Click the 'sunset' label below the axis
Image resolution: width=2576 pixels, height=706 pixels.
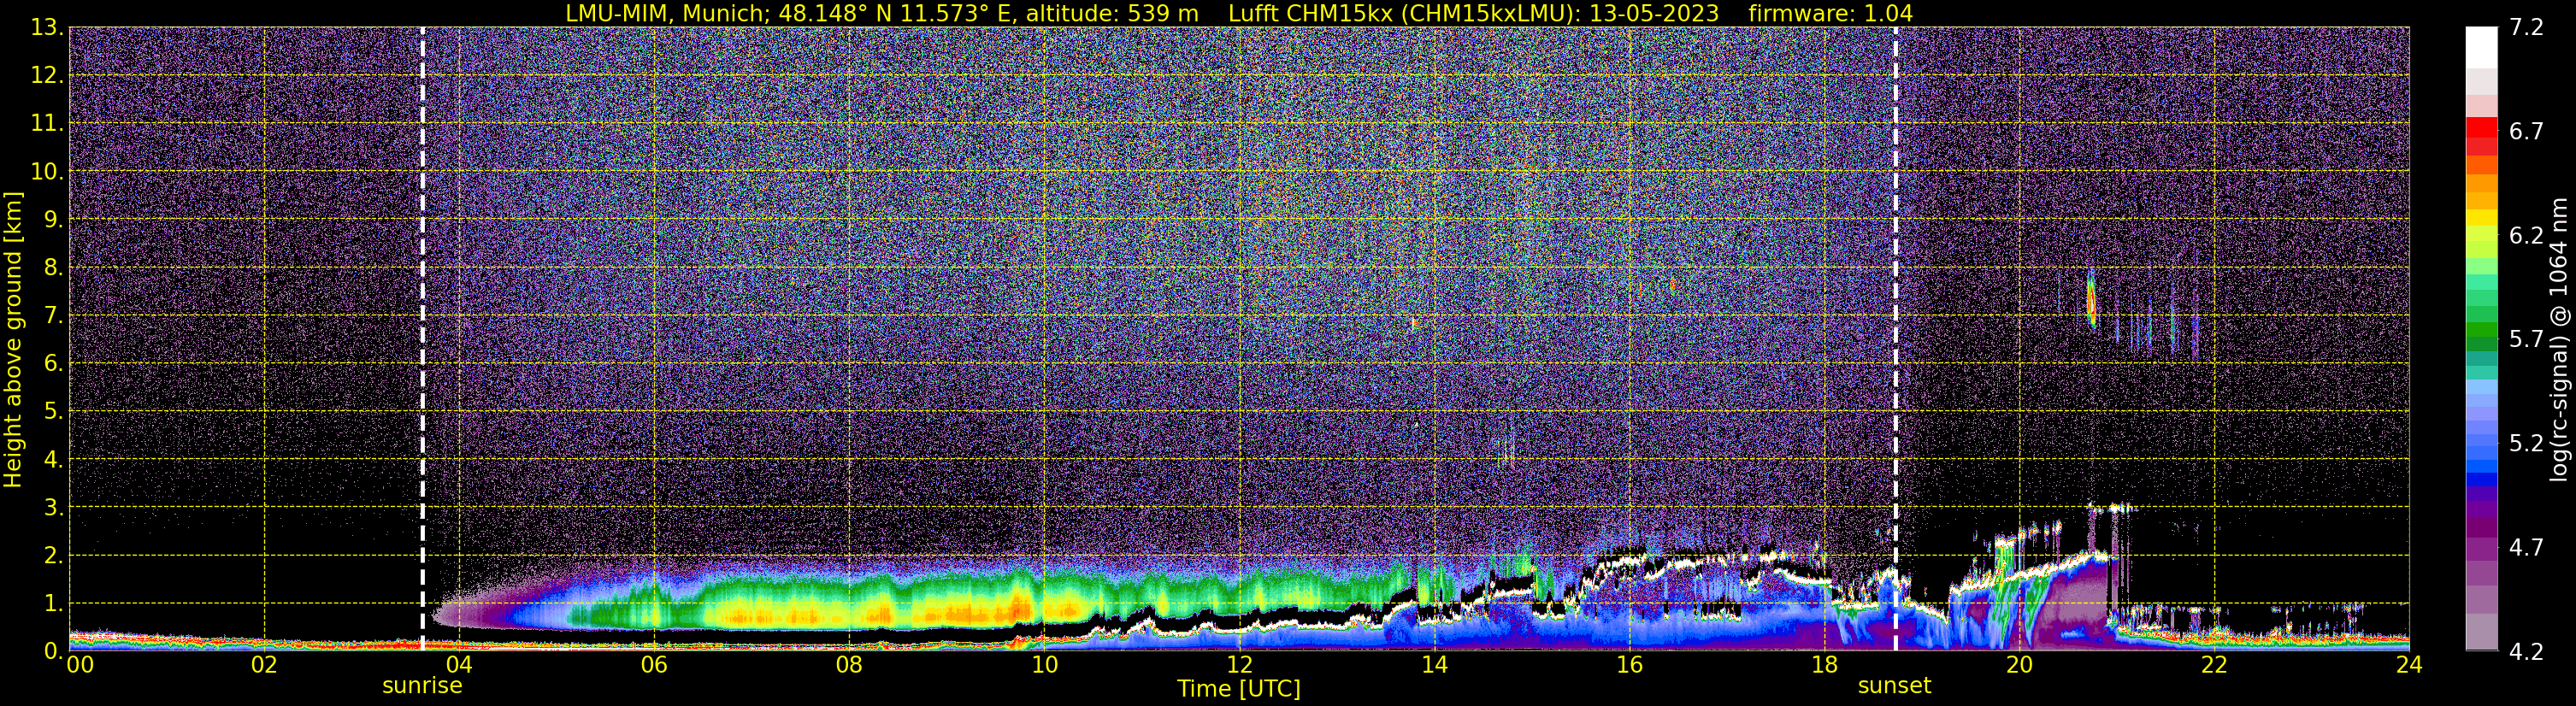(1894, 686)
